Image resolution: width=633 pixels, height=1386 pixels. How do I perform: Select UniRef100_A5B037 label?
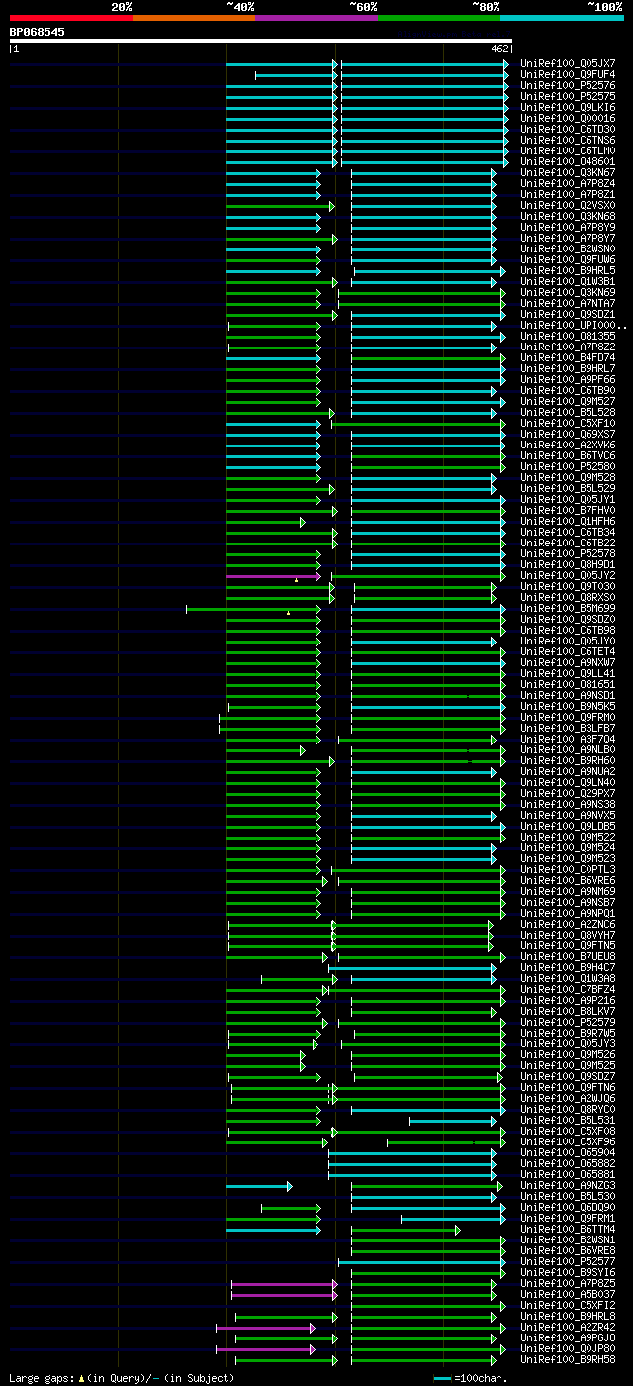pyautogui.click(x=568, y=1294)
